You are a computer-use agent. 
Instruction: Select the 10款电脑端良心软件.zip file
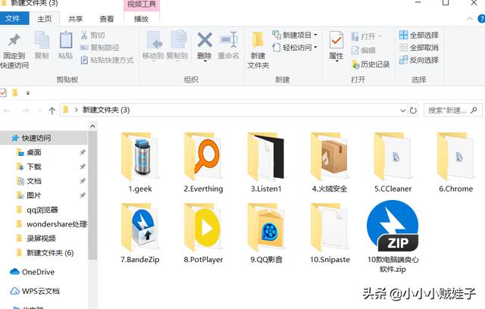(393, 236)
